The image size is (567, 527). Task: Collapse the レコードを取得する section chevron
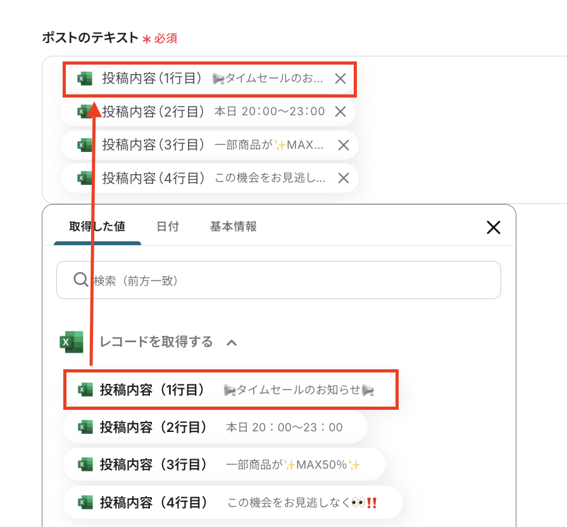(232, 343)
